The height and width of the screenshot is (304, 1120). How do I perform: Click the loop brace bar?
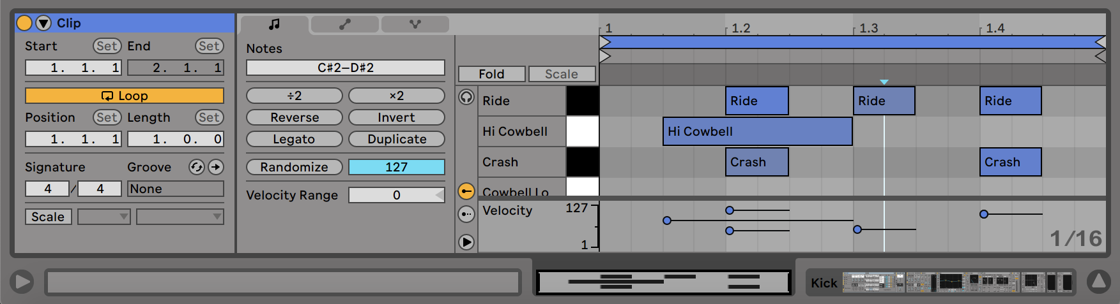coord(852,42)
